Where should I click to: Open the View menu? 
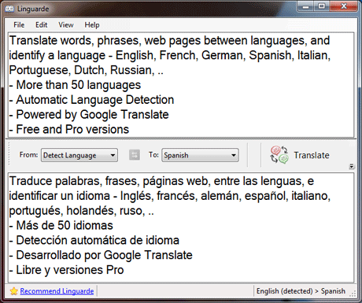(66, 25)
